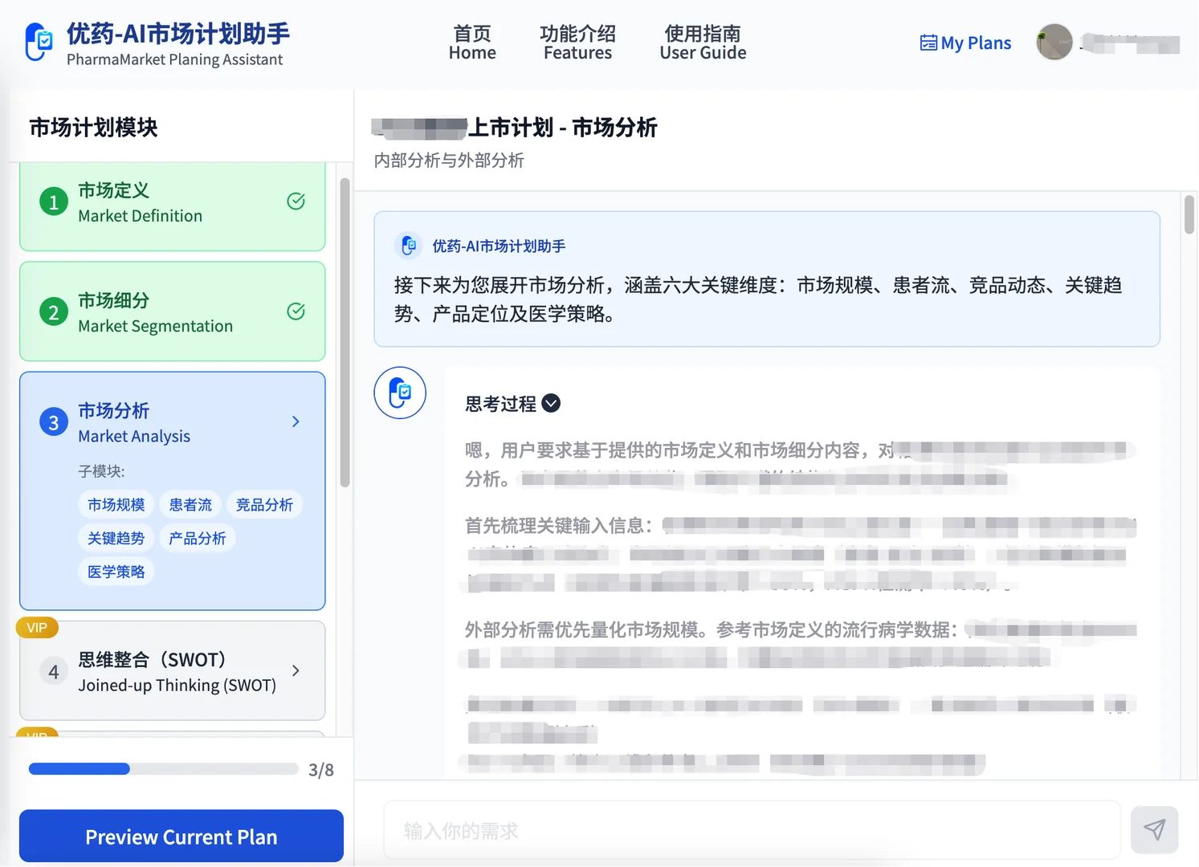The width and height of the screenshot is (1199, 867).
Task: Click the Market Segmentation completed checkmark icon
Action: click(296, 311)
